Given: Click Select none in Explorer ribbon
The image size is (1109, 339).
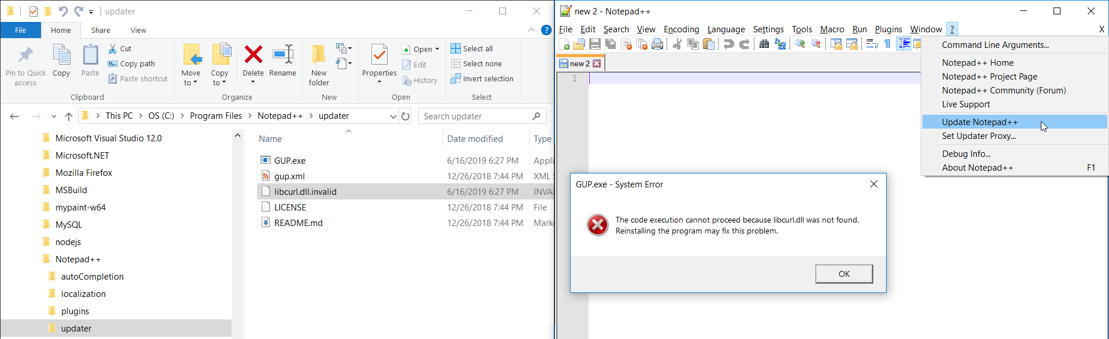Looking at the screenshot, I should pos(477,63).
